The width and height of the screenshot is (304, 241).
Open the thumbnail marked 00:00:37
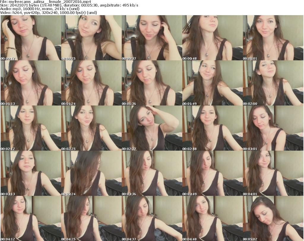[x=152, y=38]
